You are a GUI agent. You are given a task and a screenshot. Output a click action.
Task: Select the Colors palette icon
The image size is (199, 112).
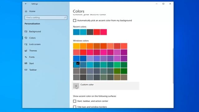(x=26, y=38)
